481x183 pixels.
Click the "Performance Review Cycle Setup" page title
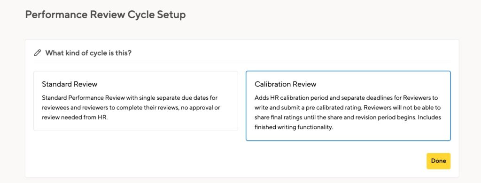pyautogui.click(x=105, y=15)
